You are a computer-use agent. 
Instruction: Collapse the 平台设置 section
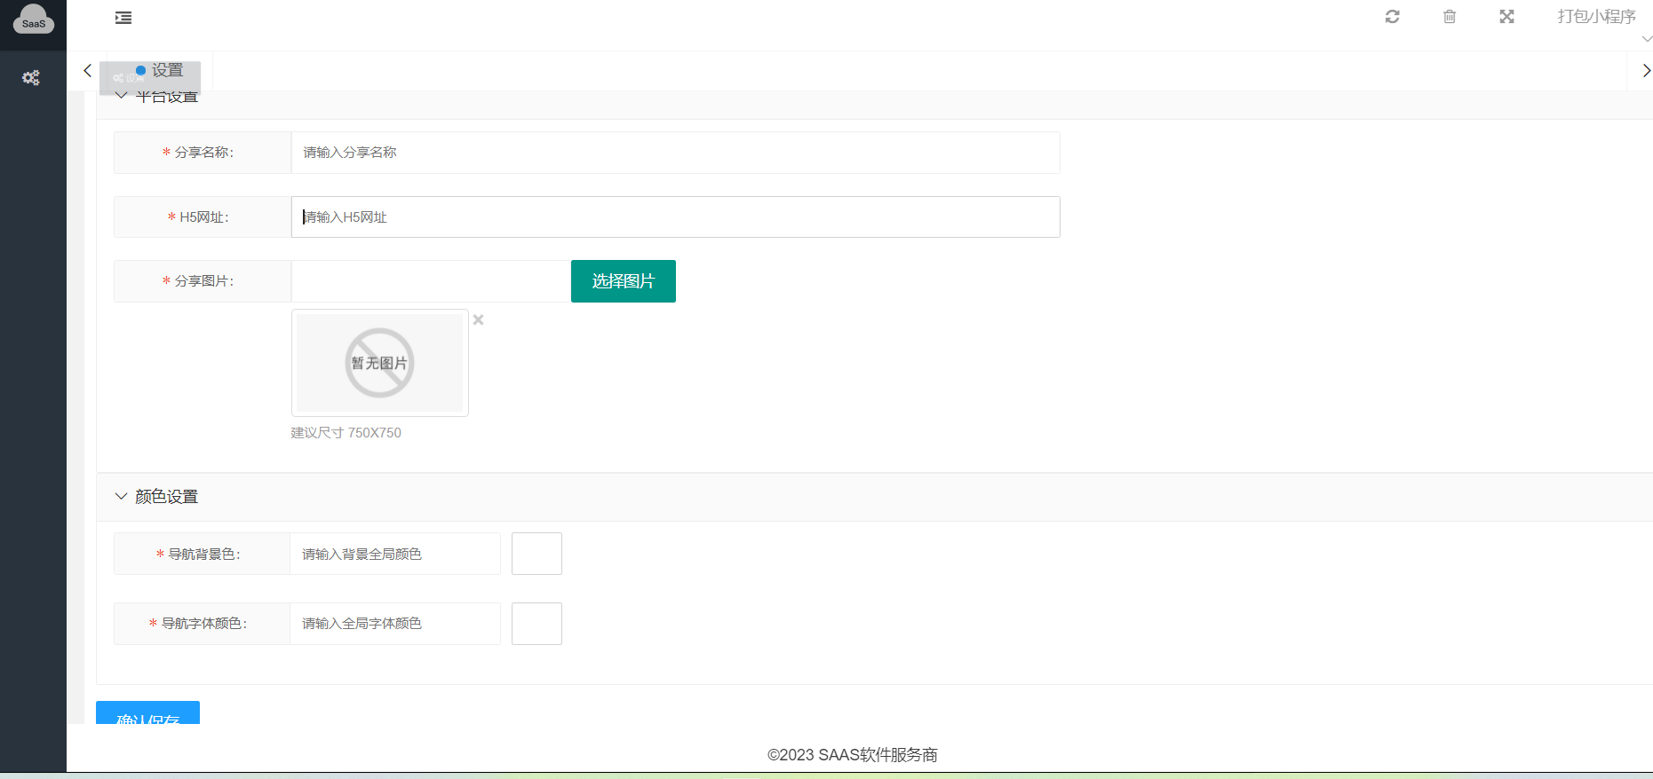[122, 96]
